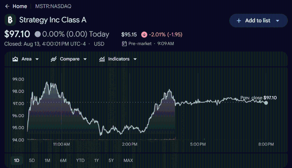Image resolution: width=292 pixels, height=168 pixels.
Task: Select the 1D time range tab
Action: coord(17,161)
